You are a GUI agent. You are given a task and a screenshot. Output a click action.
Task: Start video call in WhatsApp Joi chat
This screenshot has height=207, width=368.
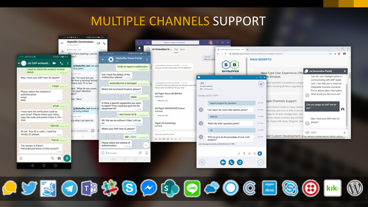click(55, 63)
